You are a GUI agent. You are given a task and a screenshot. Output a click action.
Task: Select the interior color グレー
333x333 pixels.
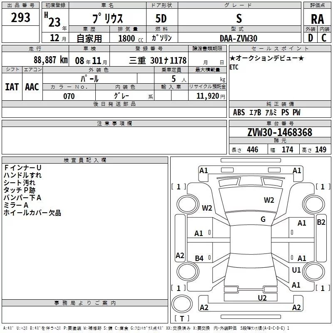tap(122, 96)
